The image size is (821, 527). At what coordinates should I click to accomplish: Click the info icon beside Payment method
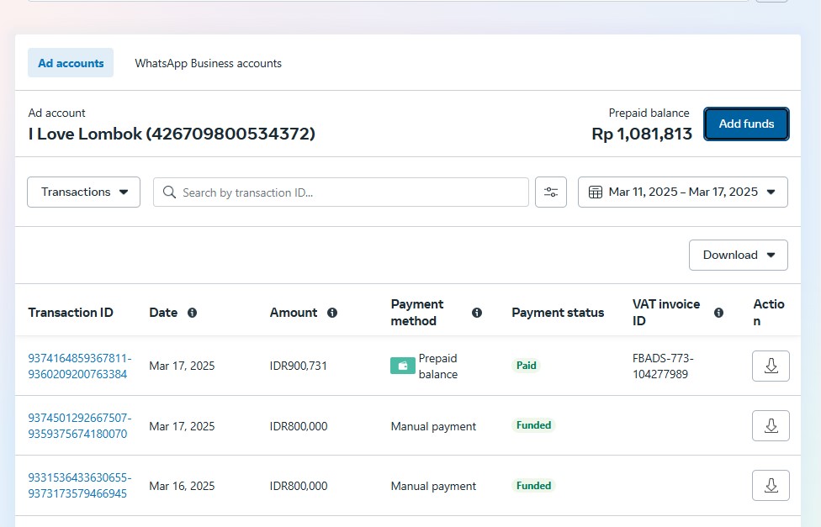click(x=477, y=313)
